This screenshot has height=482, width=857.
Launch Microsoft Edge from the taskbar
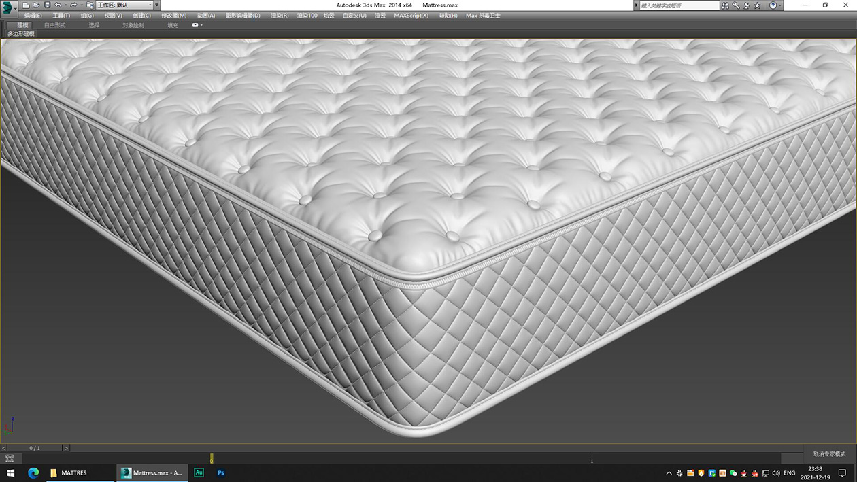(x=33, y=472)
